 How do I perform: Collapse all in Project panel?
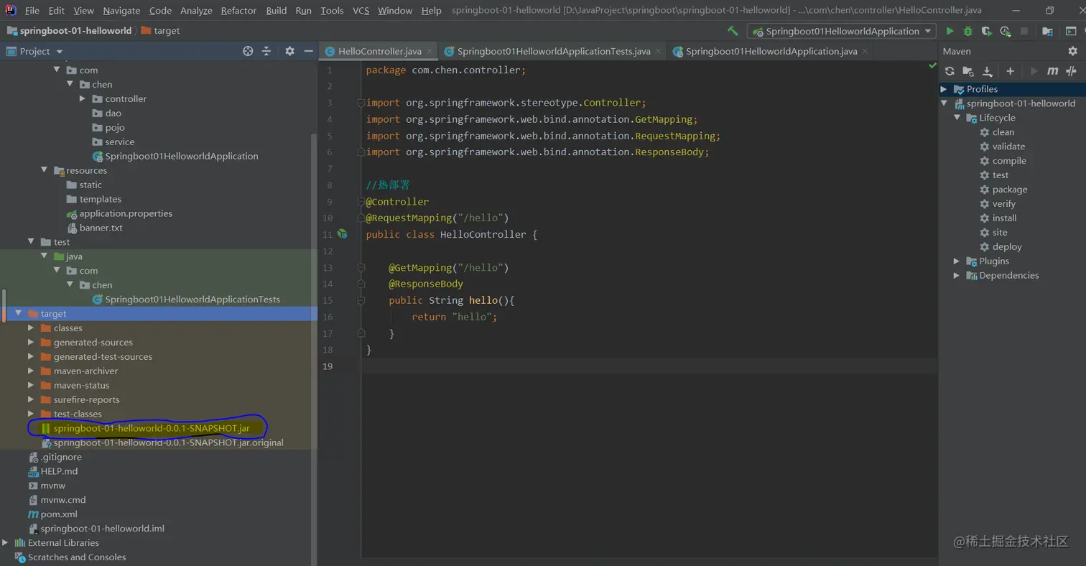tap(266, 51)
